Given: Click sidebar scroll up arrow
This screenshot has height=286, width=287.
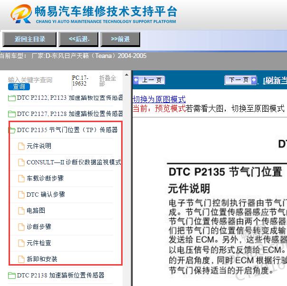Looking at the screenshot, I should 126,75.
